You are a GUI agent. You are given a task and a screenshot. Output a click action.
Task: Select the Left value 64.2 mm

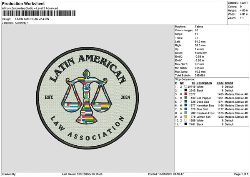click(200, 41)
